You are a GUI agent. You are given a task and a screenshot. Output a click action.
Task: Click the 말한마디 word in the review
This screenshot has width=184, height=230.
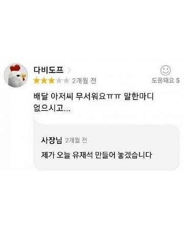point(139,97)
